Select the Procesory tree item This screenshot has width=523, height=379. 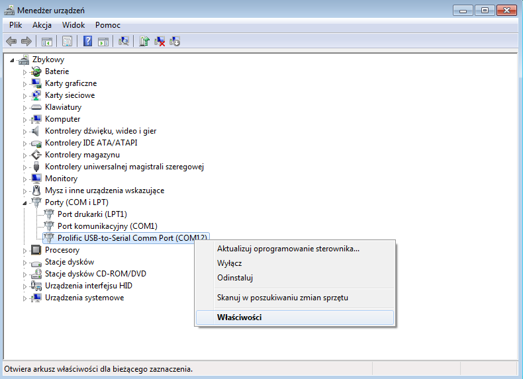click(62, 250)
